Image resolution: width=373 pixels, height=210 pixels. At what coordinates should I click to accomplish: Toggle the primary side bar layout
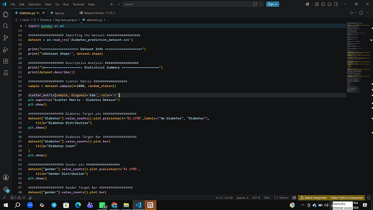pyautogui.click(x=323, y=4)
